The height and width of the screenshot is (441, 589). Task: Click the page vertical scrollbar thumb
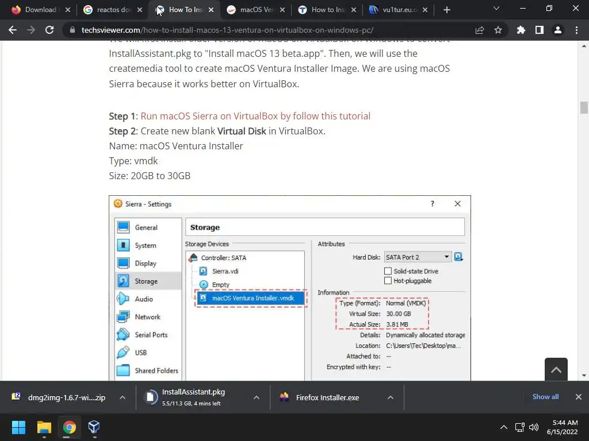pyautogui.click(x=583, y=107)
